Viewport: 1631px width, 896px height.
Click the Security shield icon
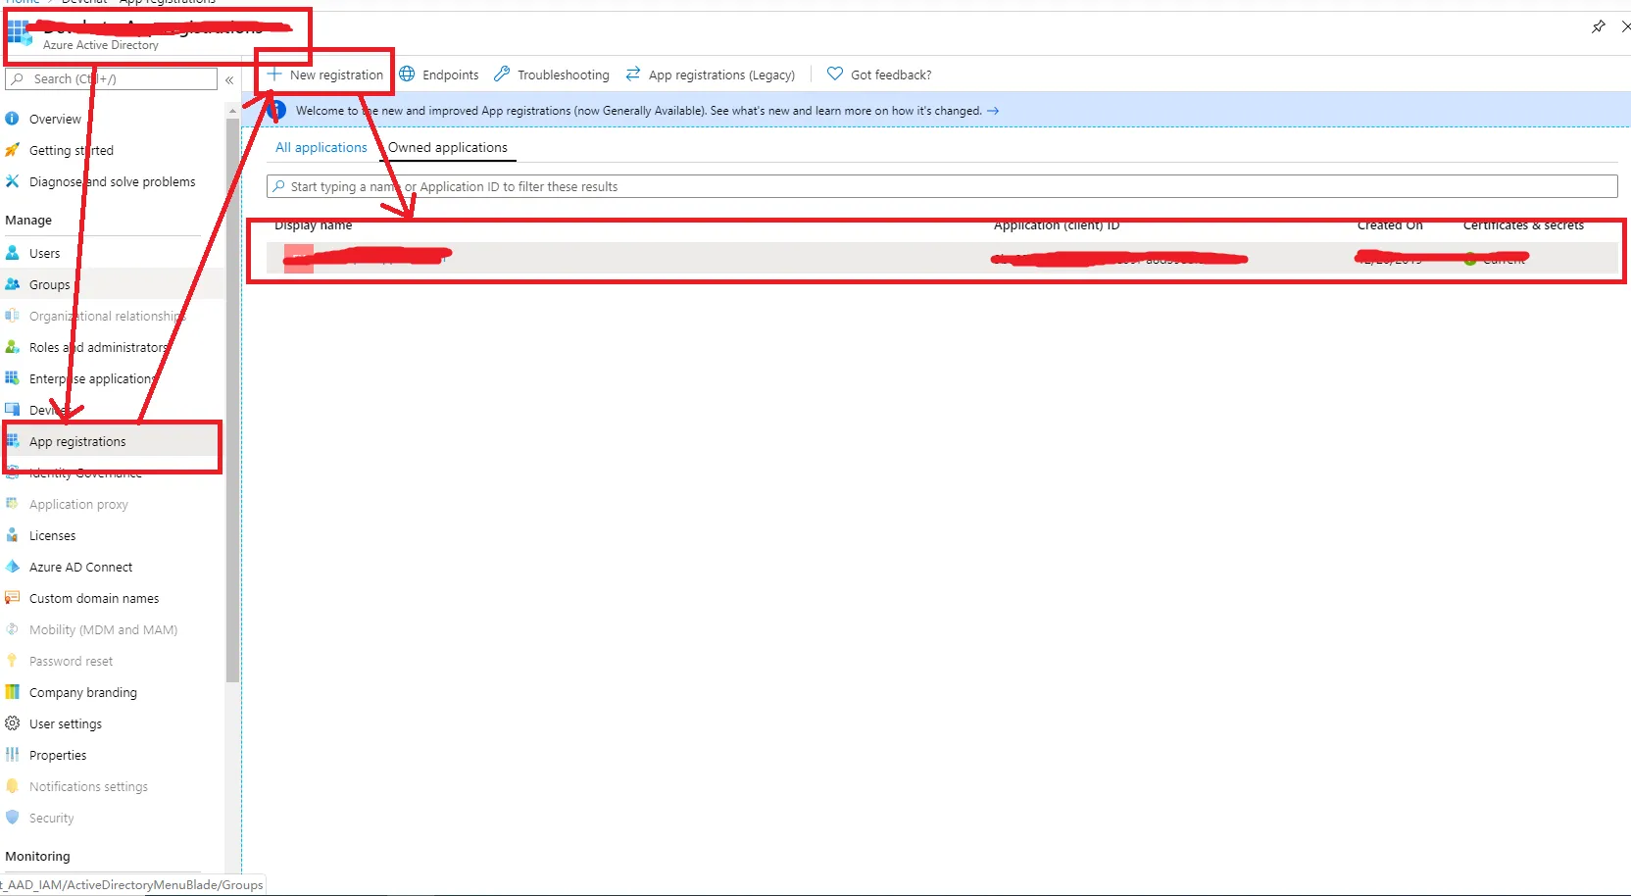click(12, 818)
